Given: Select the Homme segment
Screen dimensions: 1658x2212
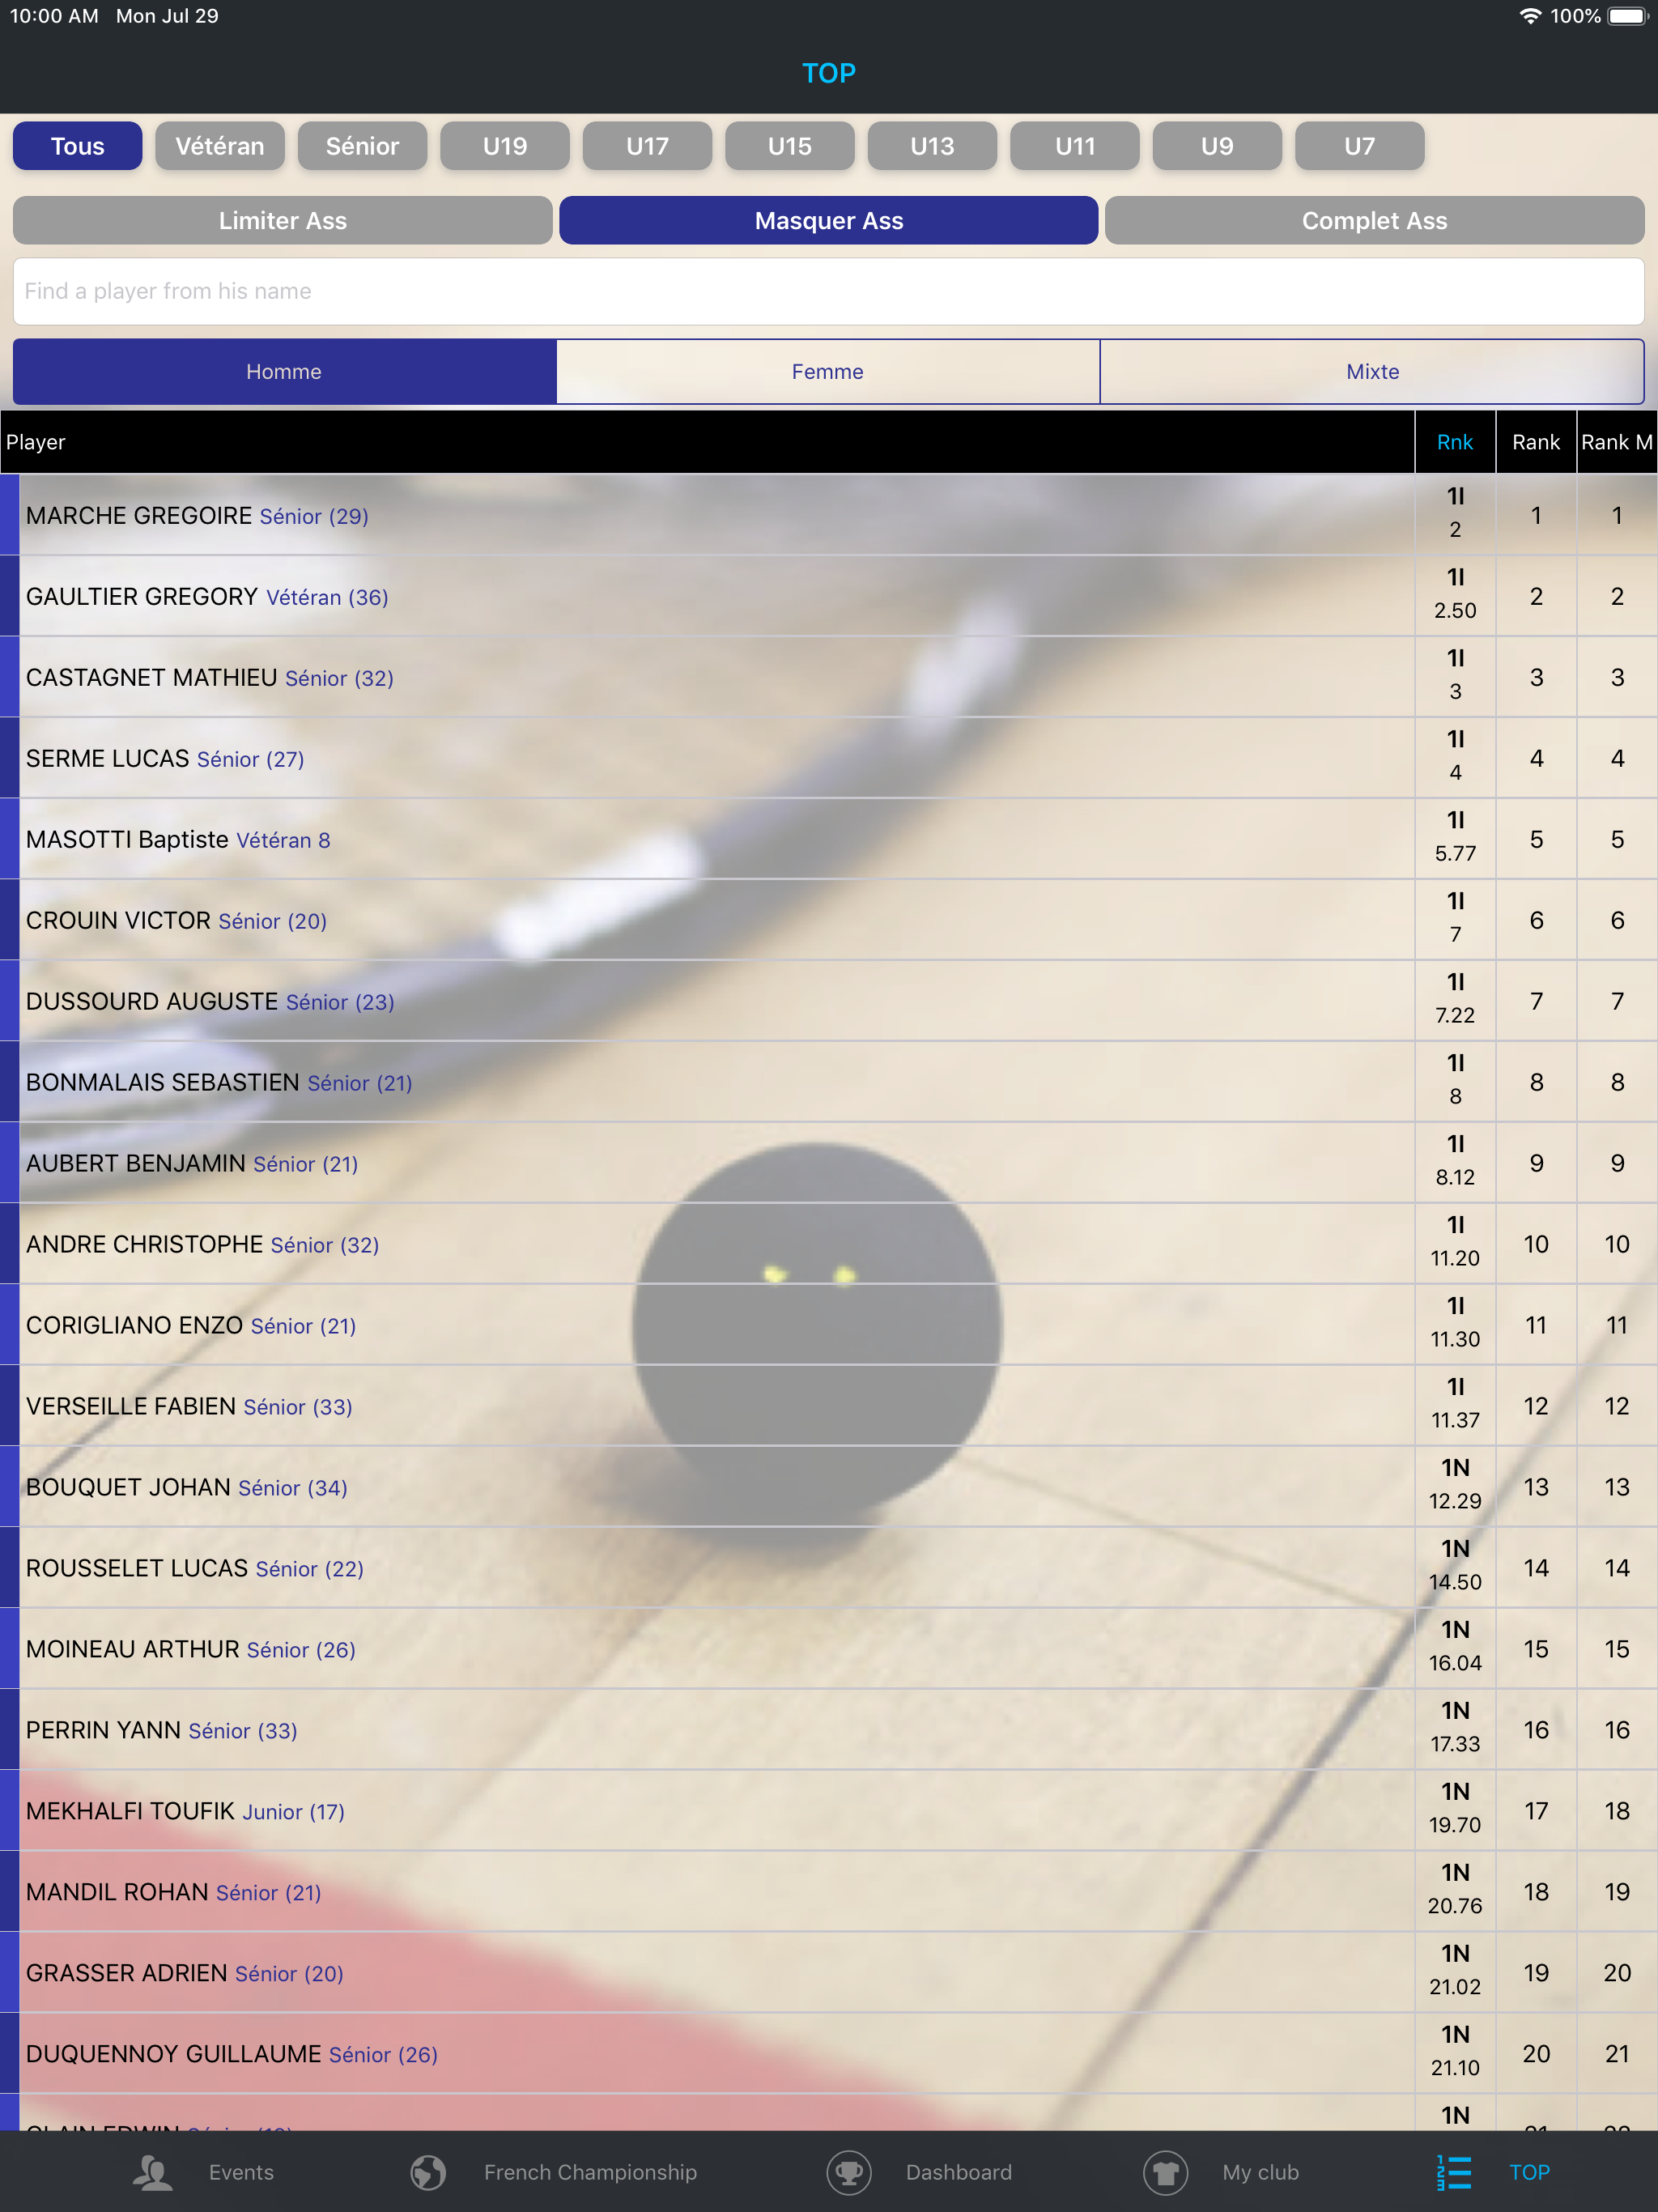Looking at the screenshot, I should (284, 372).
